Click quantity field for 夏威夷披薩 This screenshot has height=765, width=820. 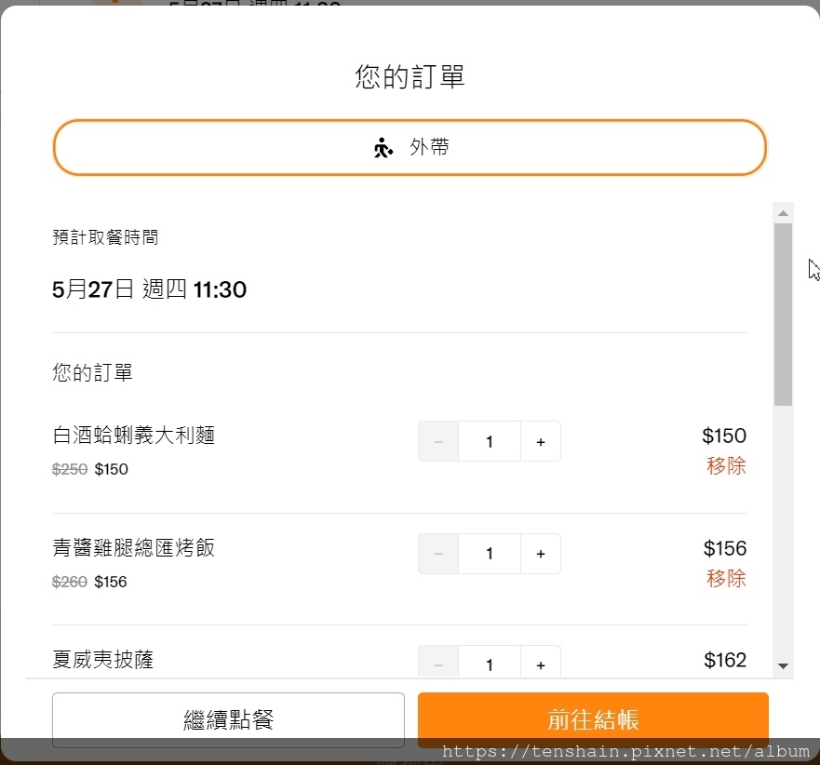(x=490, y=664)
